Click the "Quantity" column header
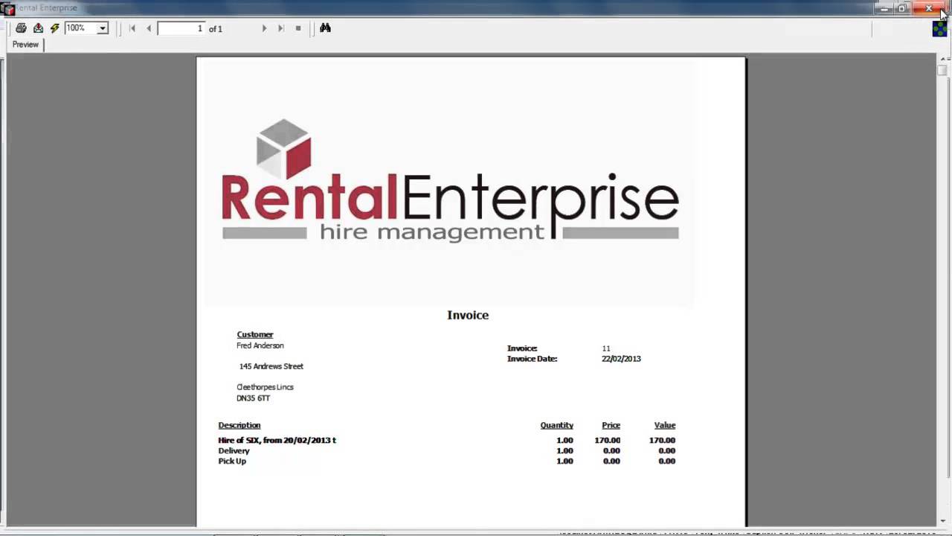 tap(557, 426)
